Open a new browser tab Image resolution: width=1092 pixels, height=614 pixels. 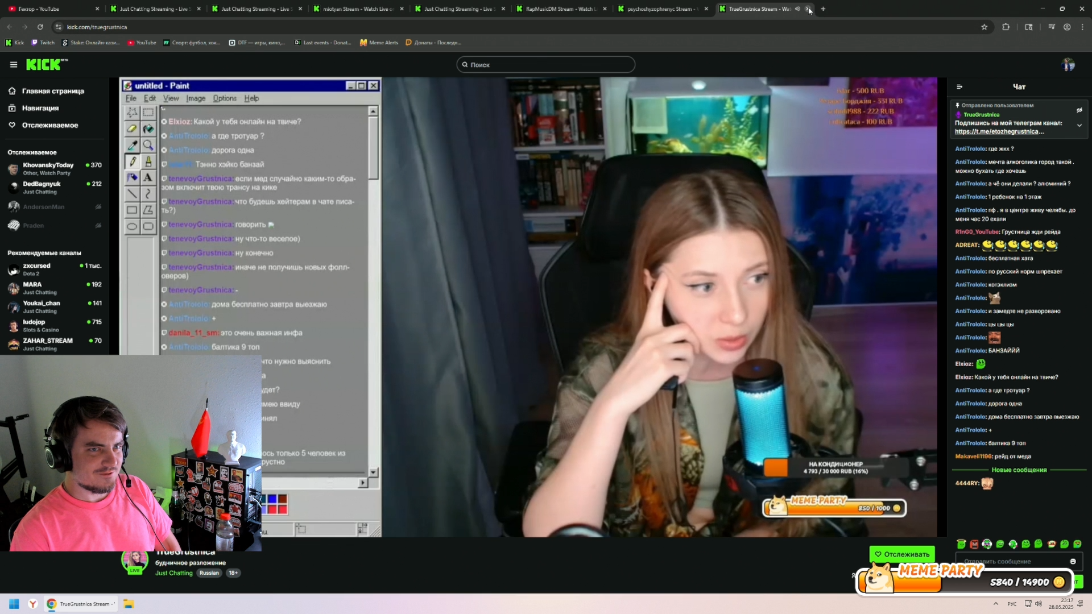[823, 9]
